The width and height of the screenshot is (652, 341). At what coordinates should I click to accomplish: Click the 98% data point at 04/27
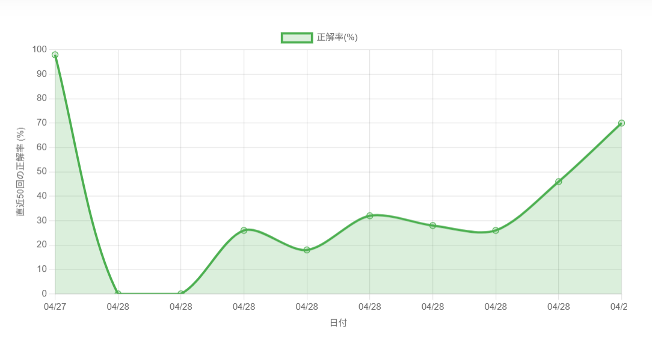[x=55, y=55]
